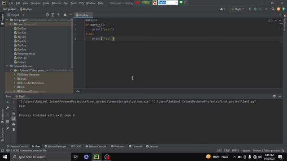Viewport: 287px width, 161px height.
Task: Open the VCS menu
Action: (81, 3)
